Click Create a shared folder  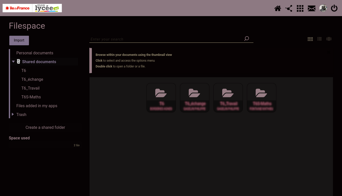tap(45, 128)
